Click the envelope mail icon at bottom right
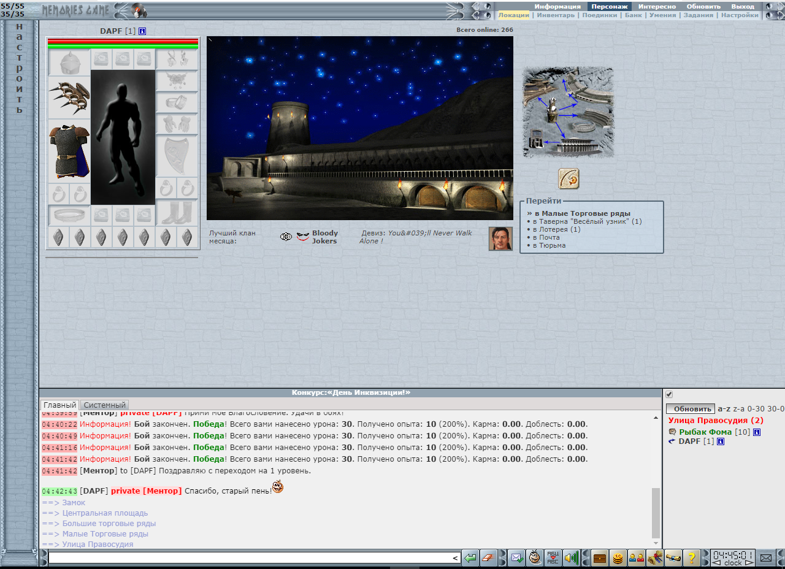Image resolution: width=785 pixels, height=569 pixels. 765,558
